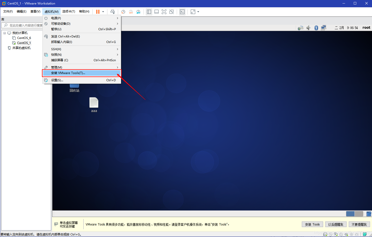Click the 以后提醒我 button
The image size is (372, 237).
coord(336,224)
